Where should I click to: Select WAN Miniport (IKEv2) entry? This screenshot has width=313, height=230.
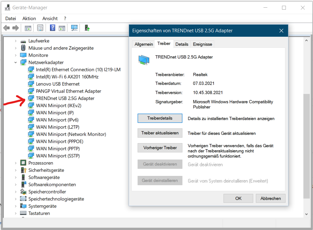[x=59, y=106]
